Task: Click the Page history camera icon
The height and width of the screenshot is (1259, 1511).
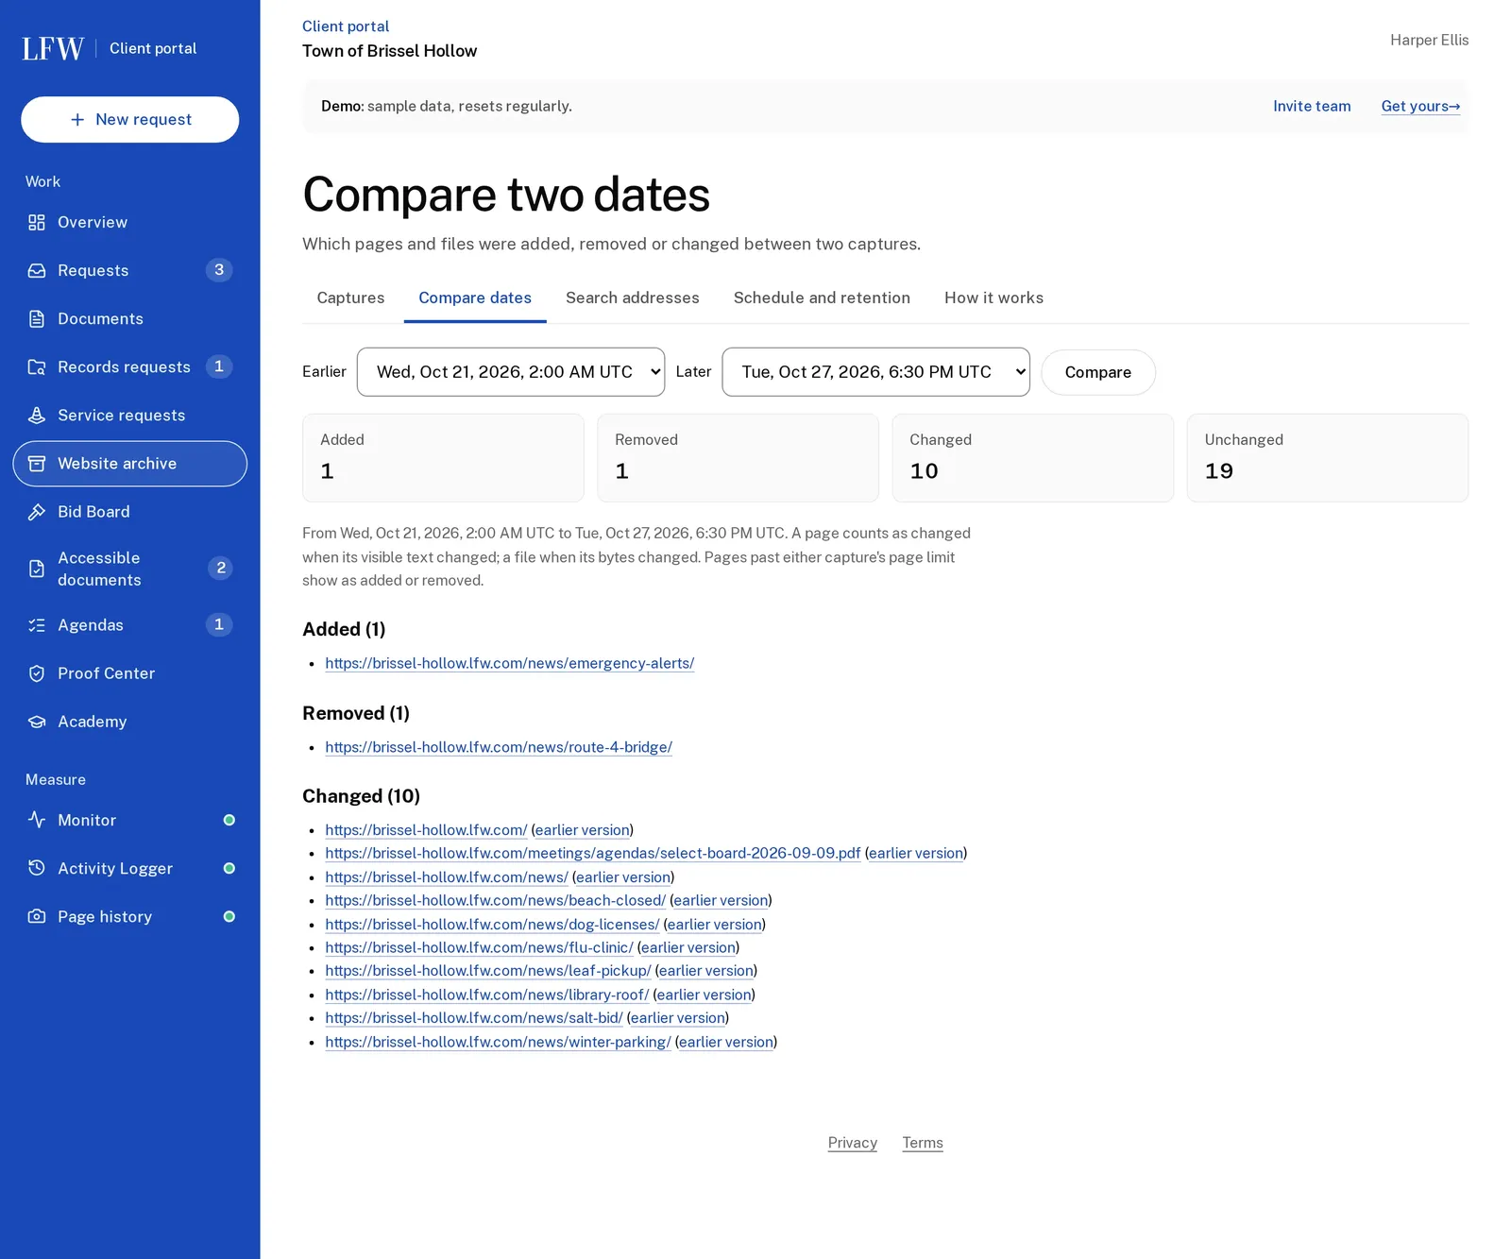Action: [x=37, y=916]
